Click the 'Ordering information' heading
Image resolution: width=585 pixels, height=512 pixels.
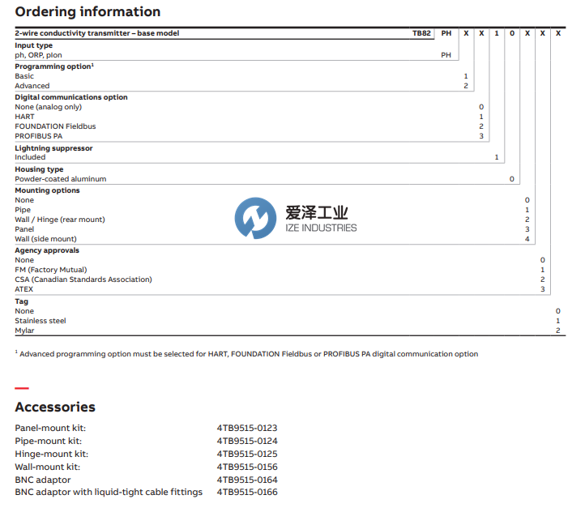[x=88, y=12]
